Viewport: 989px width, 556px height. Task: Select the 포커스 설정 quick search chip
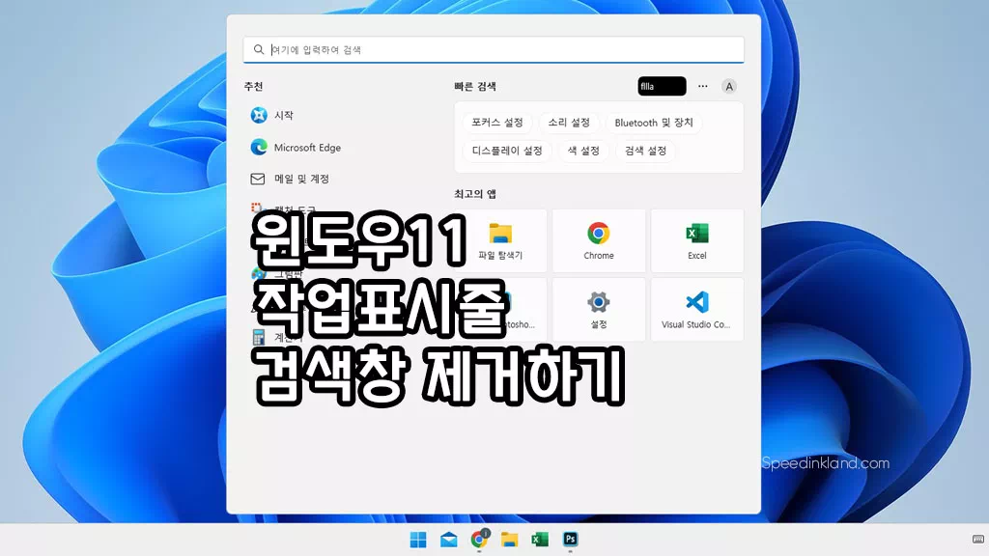point(497,123)
